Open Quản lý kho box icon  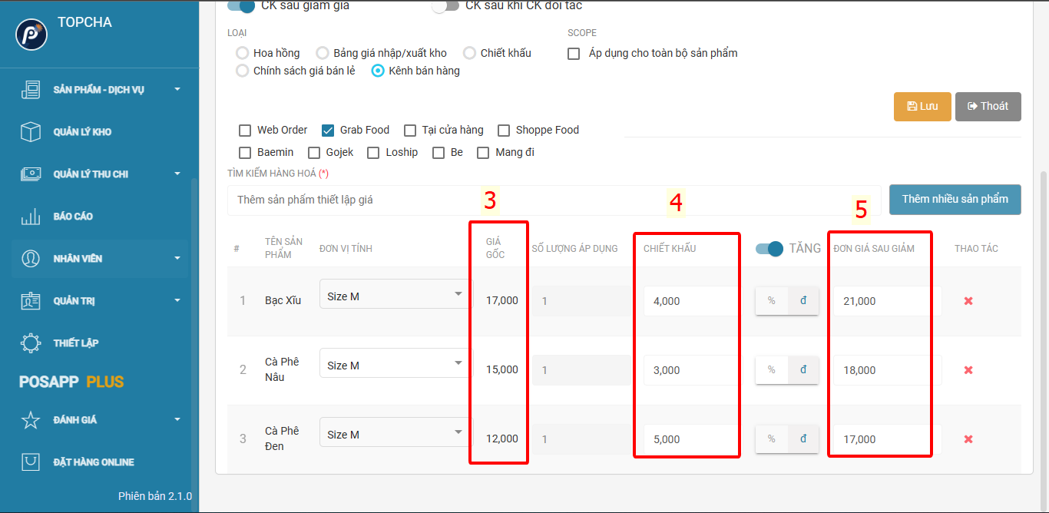[31, 132]
